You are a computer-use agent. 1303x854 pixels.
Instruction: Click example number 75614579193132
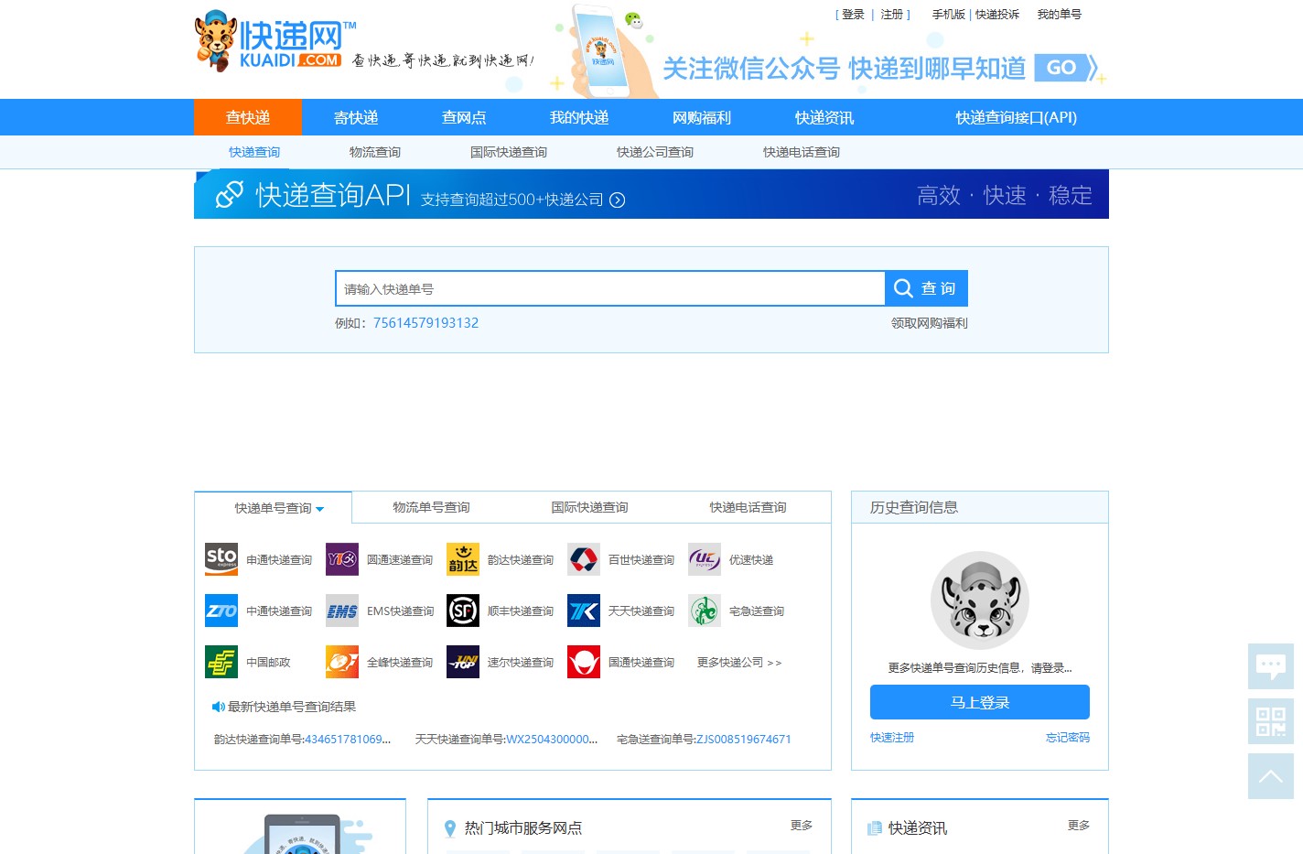[425, 323]
